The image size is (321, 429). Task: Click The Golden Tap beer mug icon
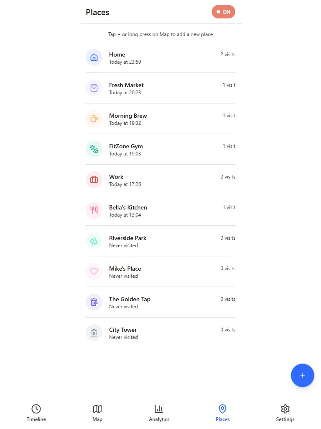[94, 302]
